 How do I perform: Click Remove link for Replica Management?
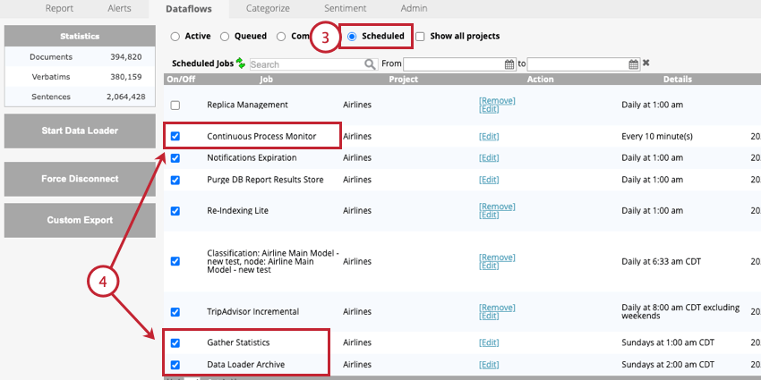click(x=497, y=101)
